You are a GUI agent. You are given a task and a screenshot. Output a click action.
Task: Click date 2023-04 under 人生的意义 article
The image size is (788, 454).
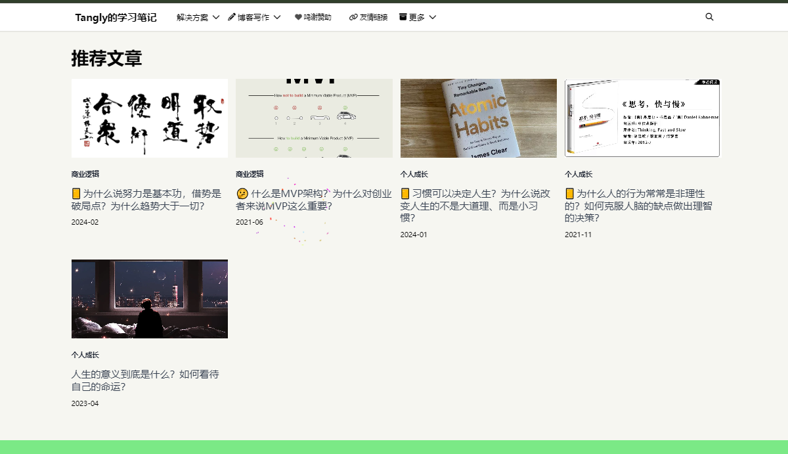85,403
